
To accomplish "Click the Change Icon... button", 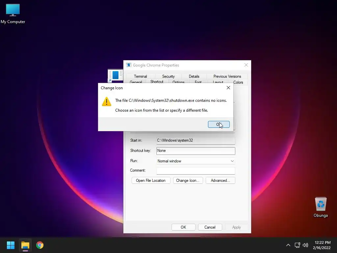I will coord(188,181).
